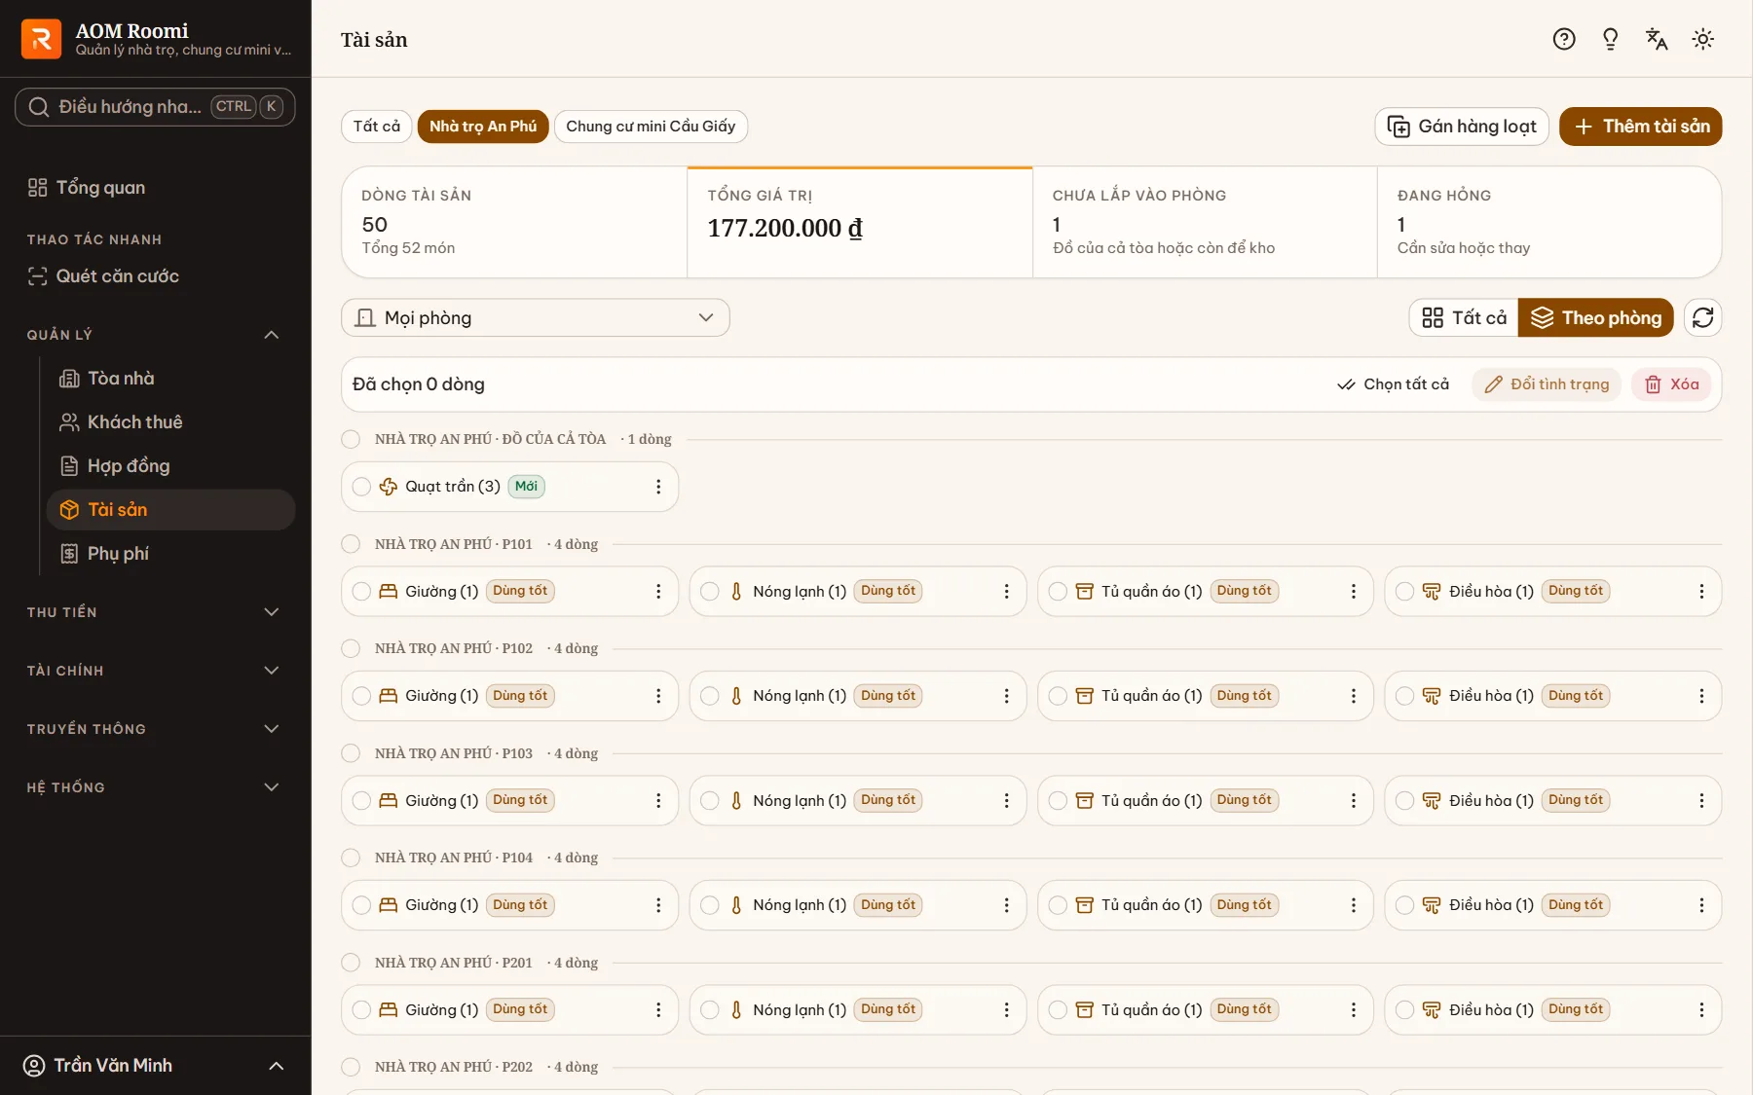The height and width of the screenshot is (1095, 1753).
Task: Open Hợp đồng in the sidebar
Action: [x=170, y=466]
